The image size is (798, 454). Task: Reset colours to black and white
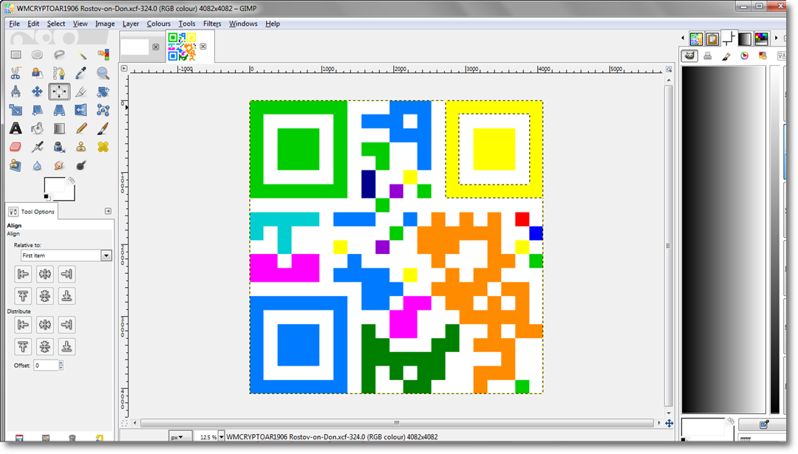pyautogui.click(x=47, y=197)
